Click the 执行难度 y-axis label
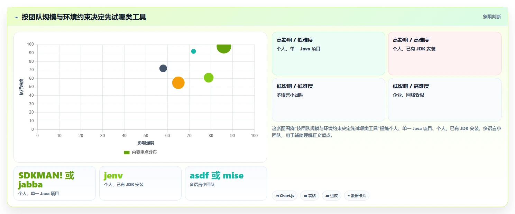The image size is (515, 214). pyautogui.click(x=21, y=87)
